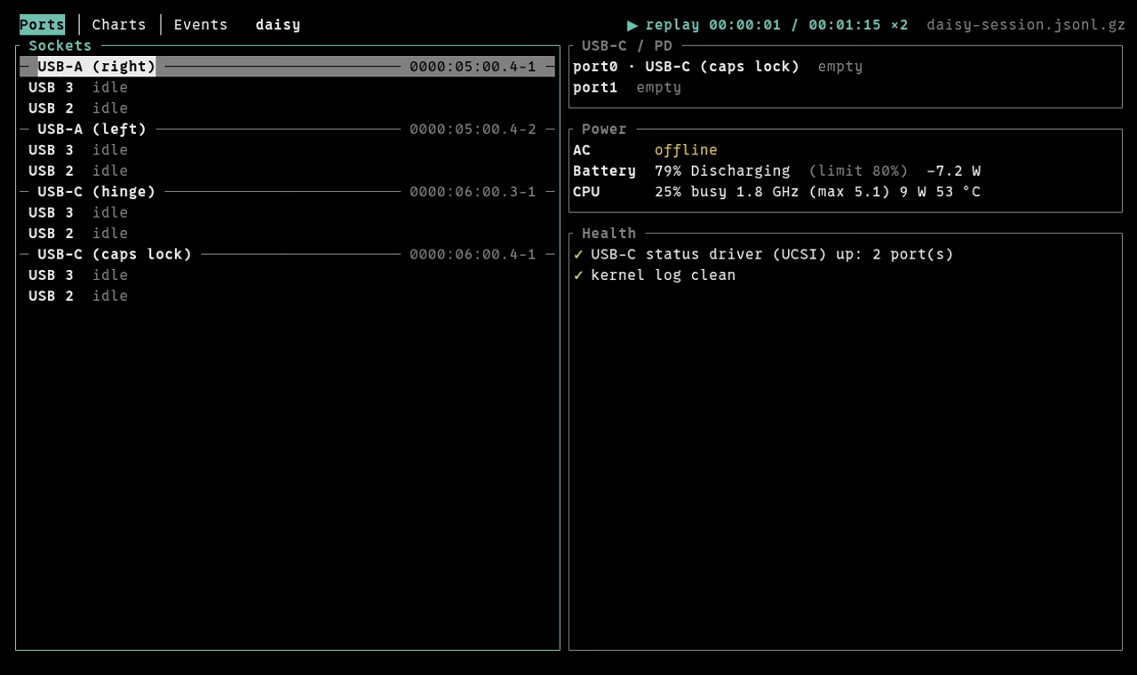Click the bus address 0000:05:00.4-2
Image resolution: width=1137 pixels, height=675 pixels.
point(473,130)
